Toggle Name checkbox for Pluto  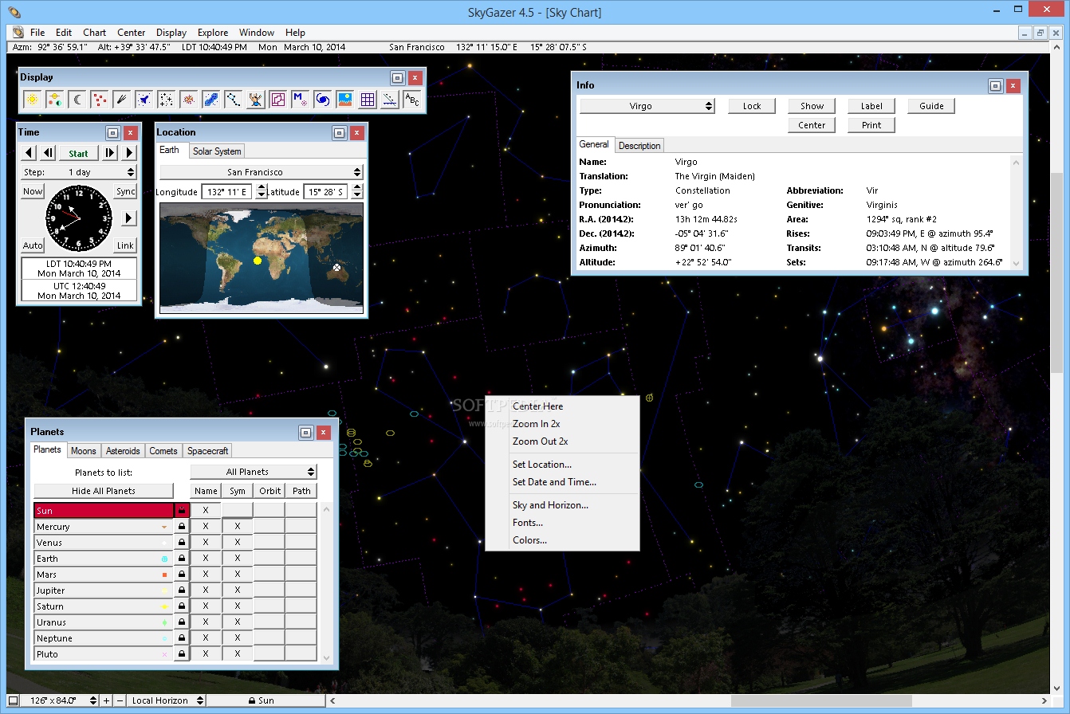pos(206,653)
